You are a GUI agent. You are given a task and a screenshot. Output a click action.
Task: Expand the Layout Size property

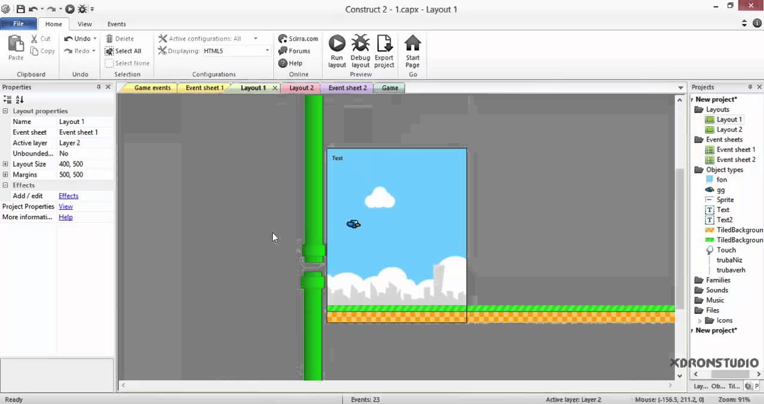click(5, 164)
